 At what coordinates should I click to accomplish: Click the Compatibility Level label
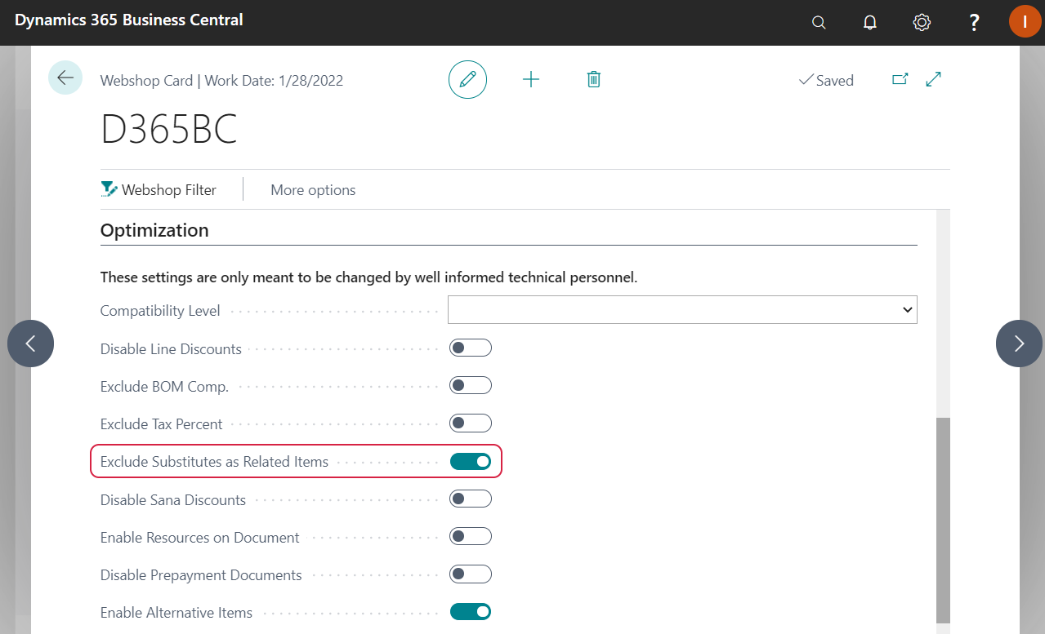click(x=161, y=311)
